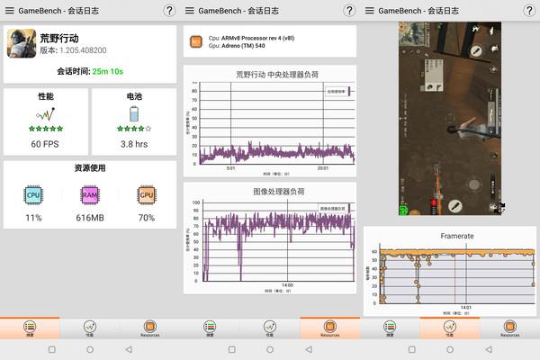Viewport: 540px width, 360px height.
Task: Tap the version number 1.205.408200
Action: (83, 50)
